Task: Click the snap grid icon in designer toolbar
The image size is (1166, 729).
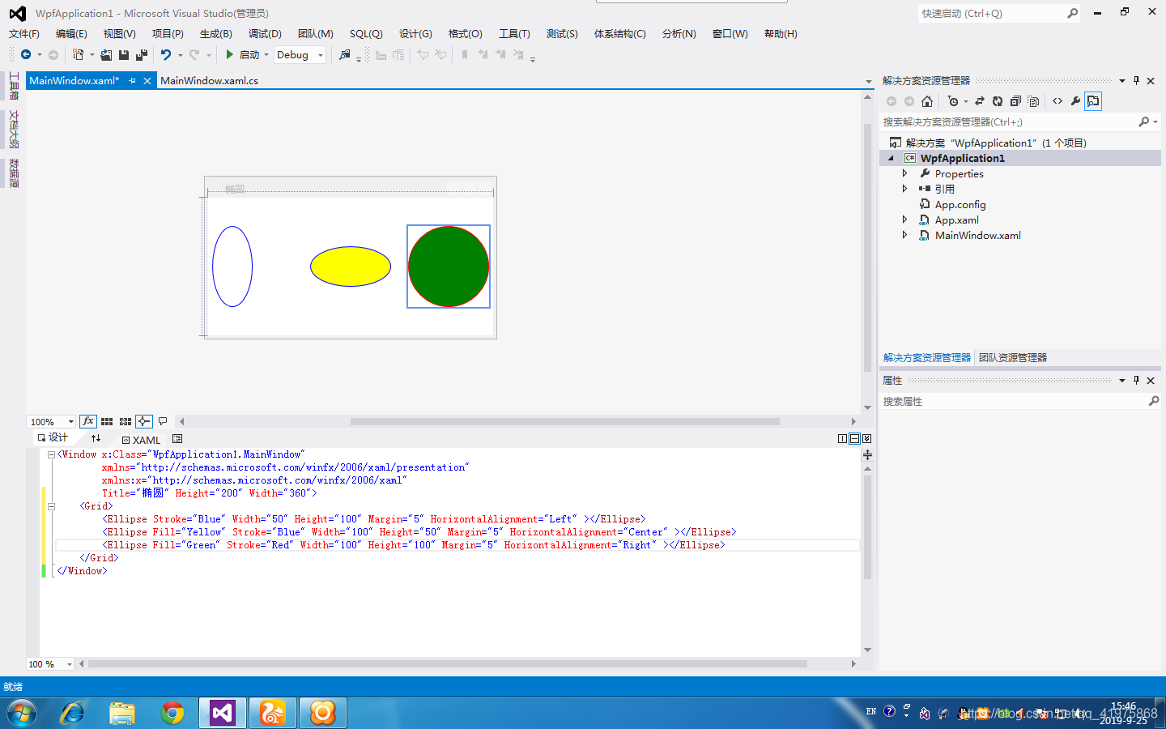Action: click(x=108, y=421)
